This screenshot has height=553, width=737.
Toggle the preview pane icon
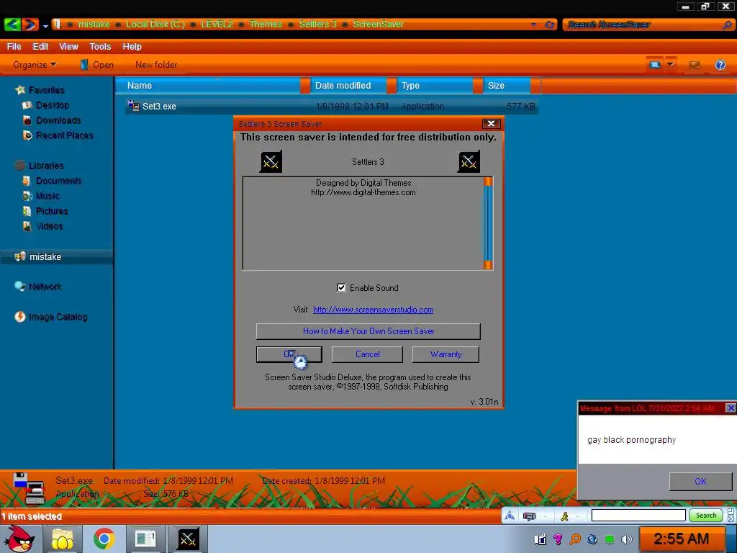pyautogui.click(x=695, y=65)
